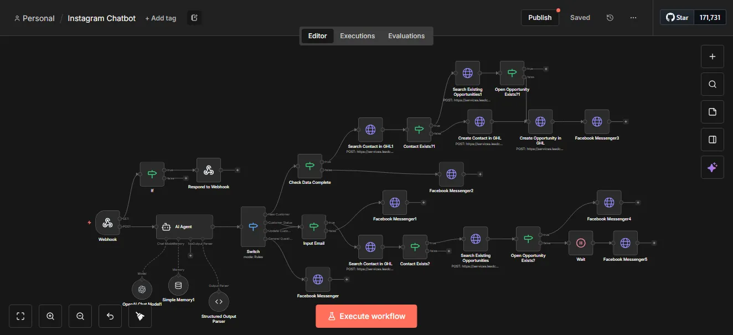Open the Facebook Messenger4 node
Image resolution: width=733 pixels, height=335 pixels.
[609, 203]
